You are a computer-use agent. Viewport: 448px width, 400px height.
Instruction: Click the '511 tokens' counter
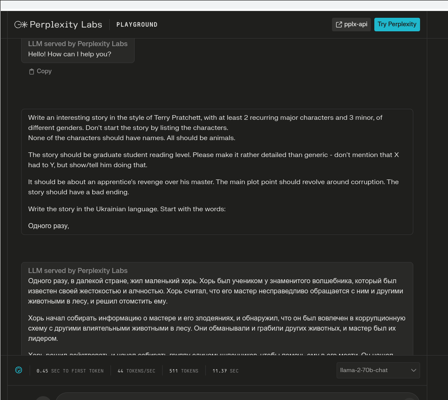[184, 371]
